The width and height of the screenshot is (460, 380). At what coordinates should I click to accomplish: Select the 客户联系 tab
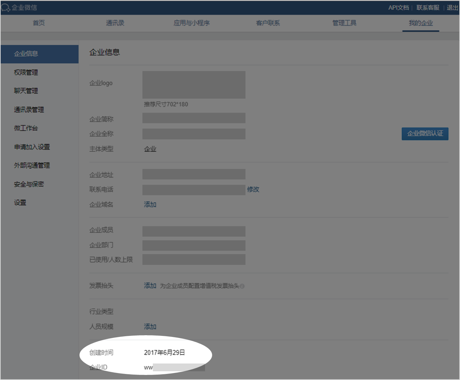pos(268,23)
